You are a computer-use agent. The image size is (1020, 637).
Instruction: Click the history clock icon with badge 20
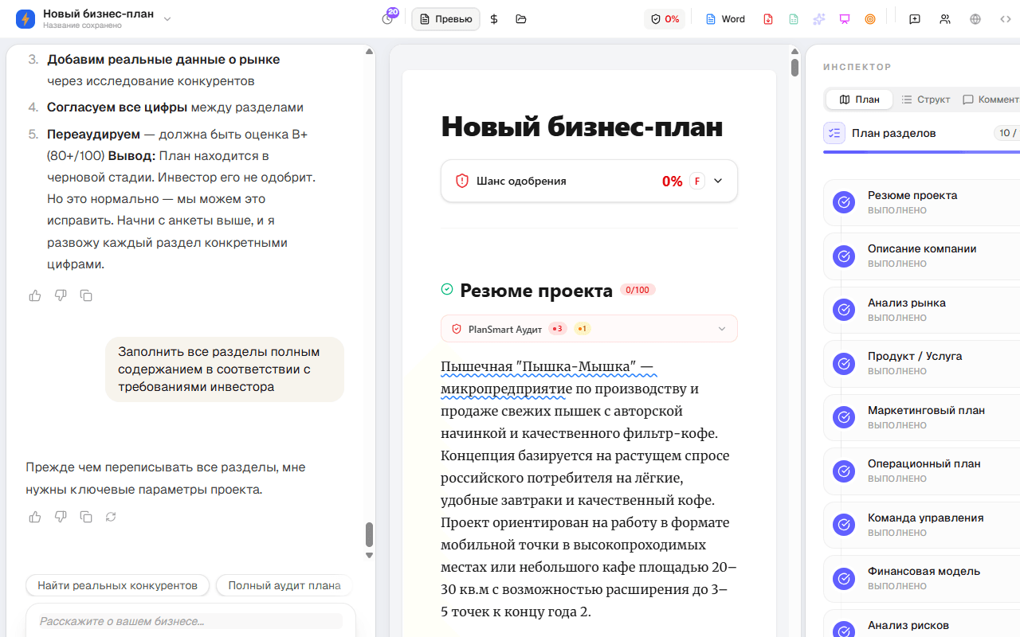pos(387,18)
